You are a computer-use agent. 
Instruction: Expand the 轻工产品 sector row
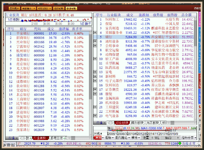coord(95,59)
